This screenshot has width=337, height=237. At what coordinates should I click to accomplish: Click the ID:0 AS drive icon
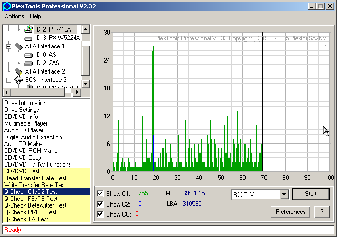[x=28, y=55]
